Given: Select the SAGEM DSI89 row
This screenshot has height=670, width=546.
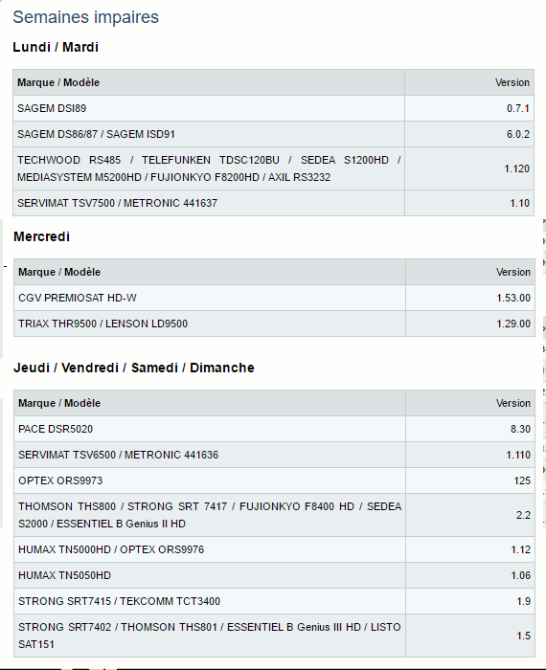Looking at the screenshot, I should [273, 108].
